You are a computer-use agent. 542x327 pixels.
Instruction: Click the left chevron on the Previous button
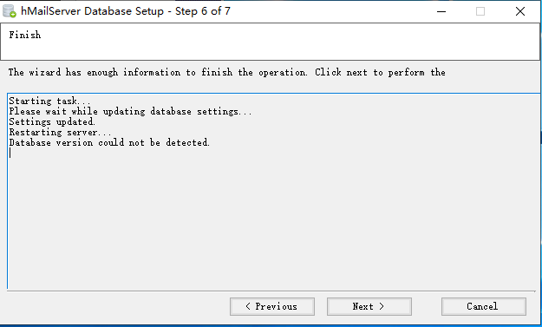[248, 306]
